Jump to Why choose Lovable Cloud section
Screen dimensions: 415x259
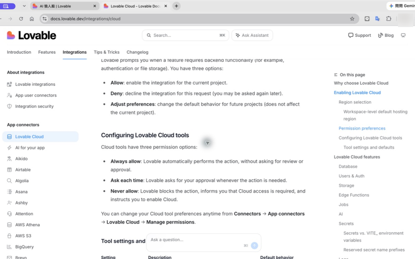pos(361,83)
